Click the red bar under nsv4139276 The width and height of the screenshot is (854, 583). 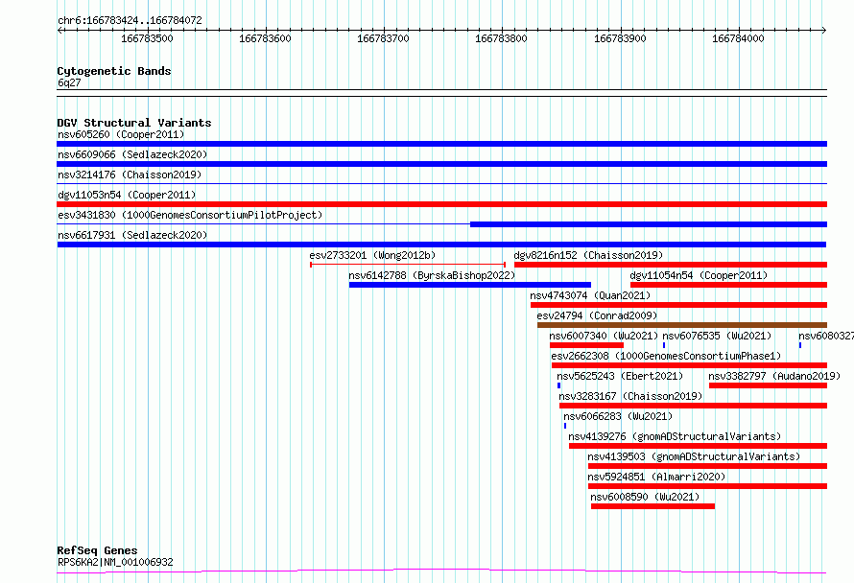pos(698,446)
